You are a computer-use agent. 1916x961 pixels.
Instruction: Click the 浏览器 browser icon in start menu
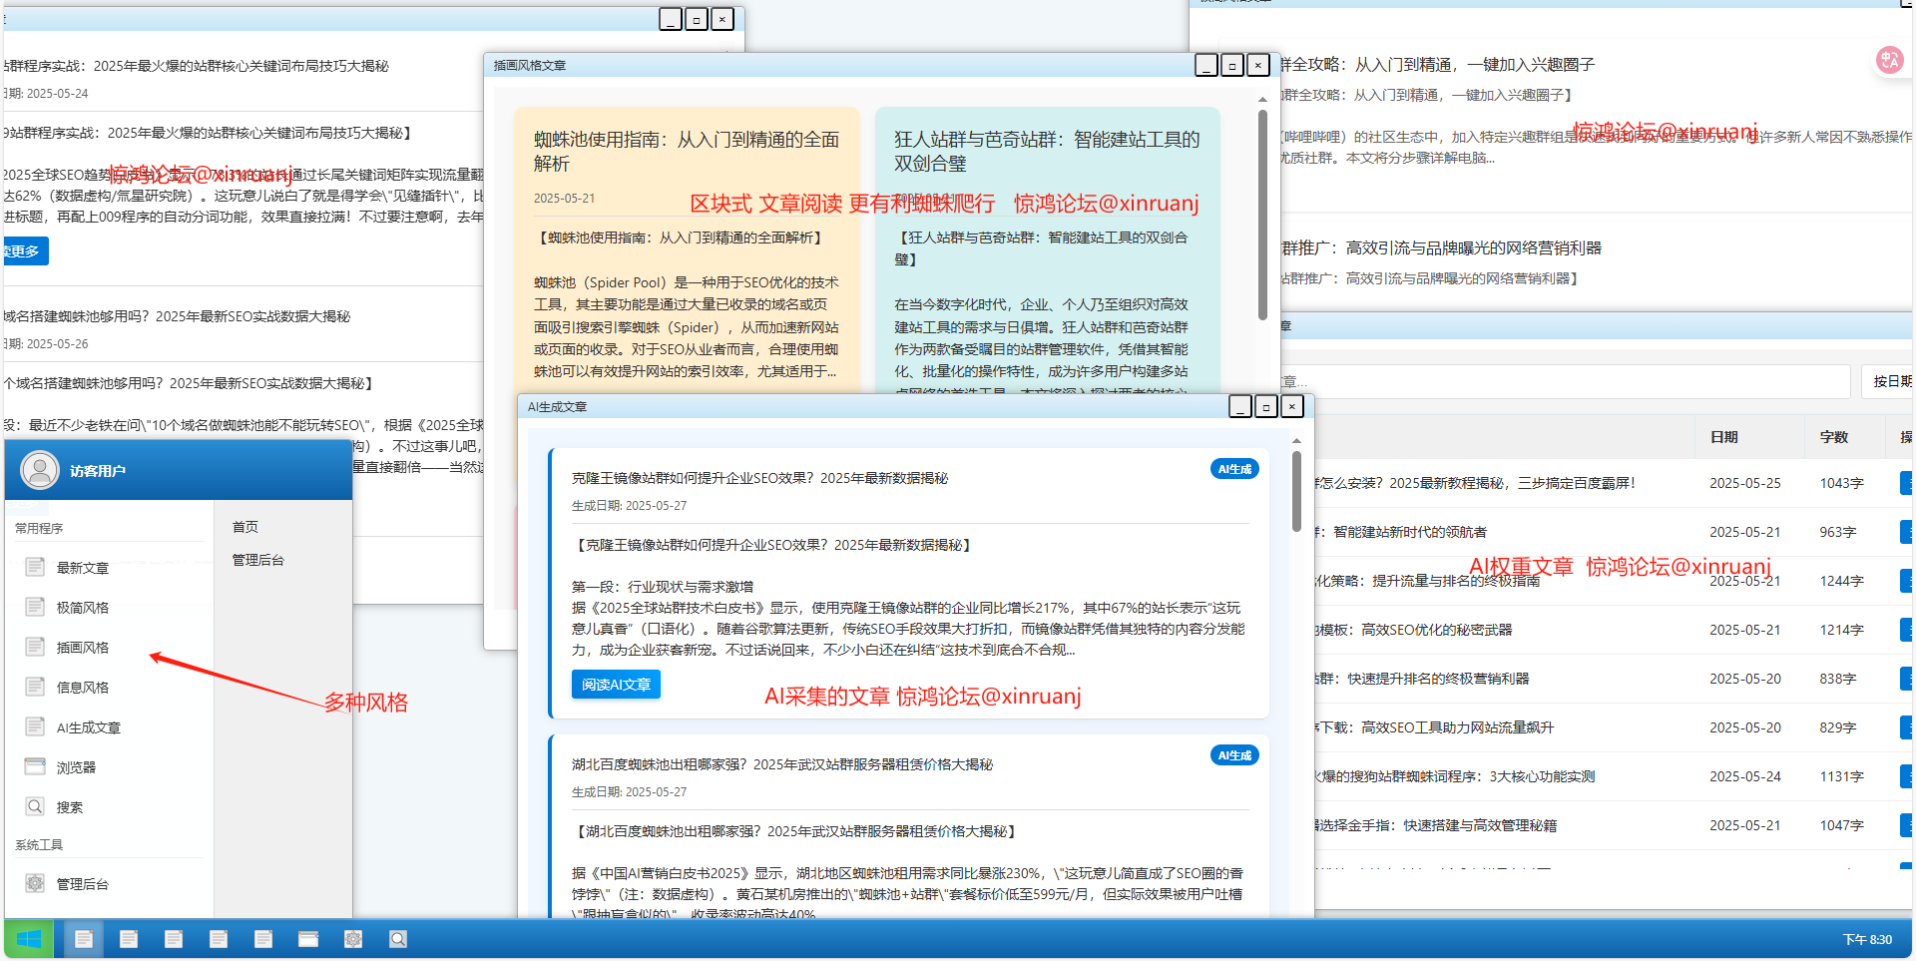point(35,766)
